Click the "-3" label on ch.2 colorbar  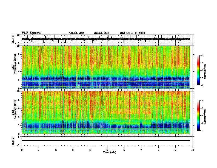click(x=202, y=101)
